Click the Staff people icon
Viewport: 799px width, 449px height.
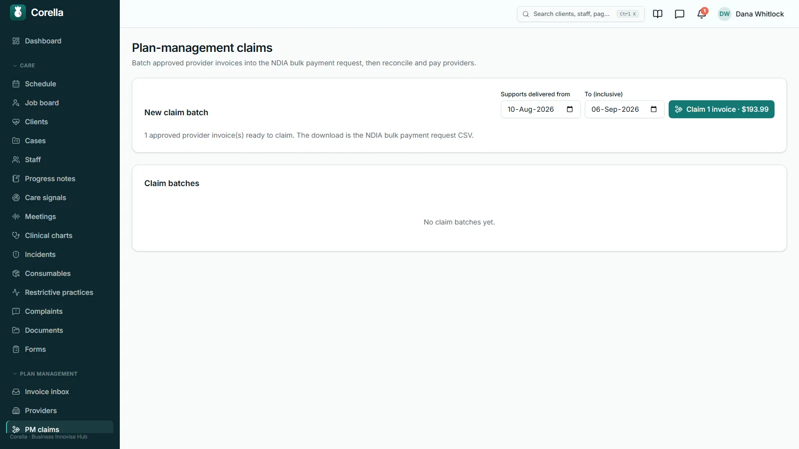pos(16,160)
